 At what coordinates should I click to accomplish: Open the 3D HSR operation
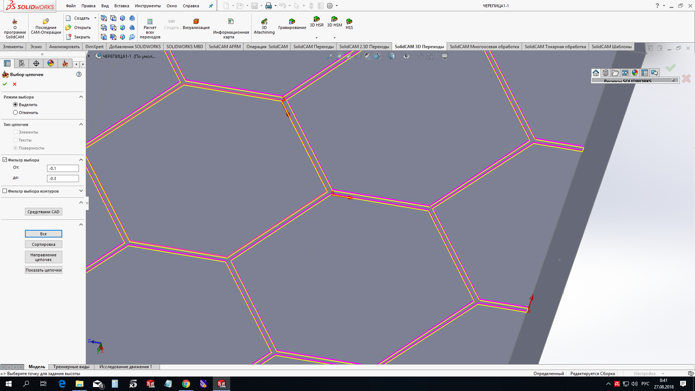316,20
